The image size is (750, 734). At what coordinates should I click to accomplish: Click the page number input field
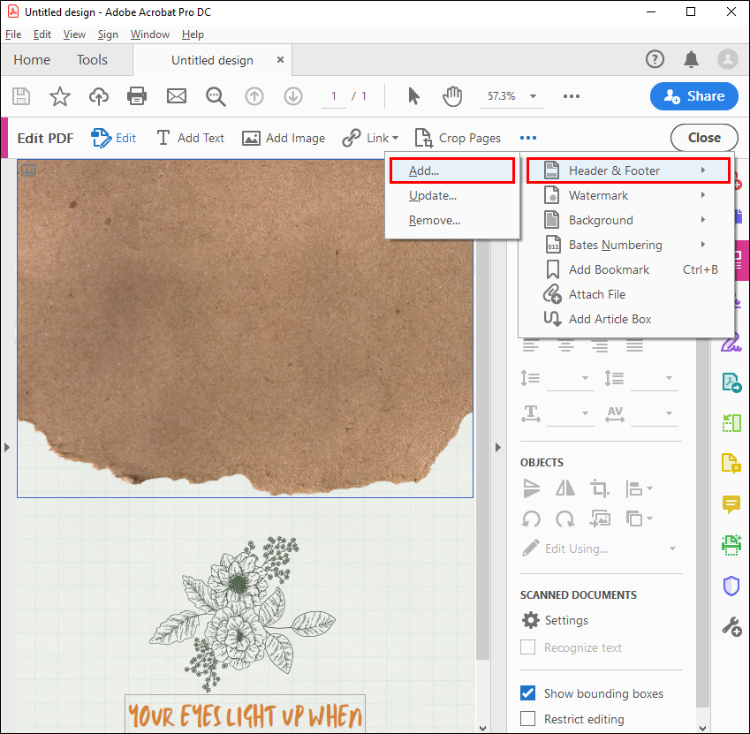point(333,96)
